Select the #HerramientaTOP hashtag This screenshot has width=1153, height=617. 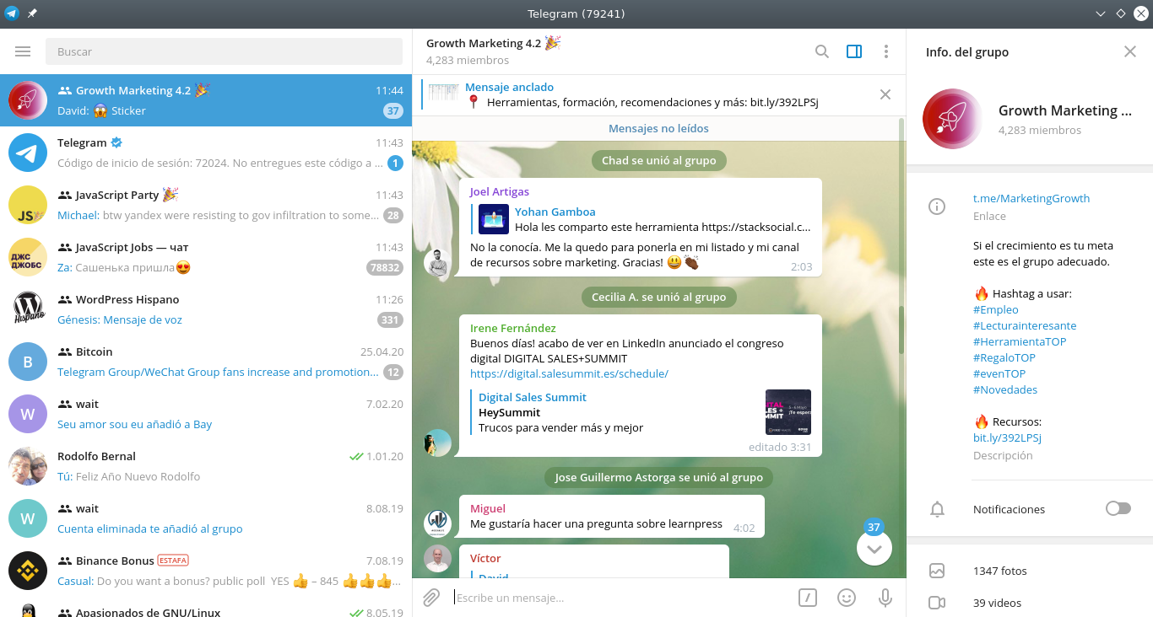1020,341
